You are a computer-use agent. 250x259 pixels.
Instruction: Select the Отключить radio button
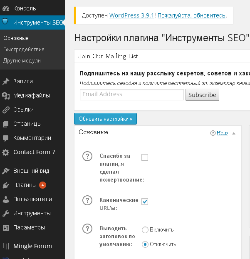coord(145,244)
